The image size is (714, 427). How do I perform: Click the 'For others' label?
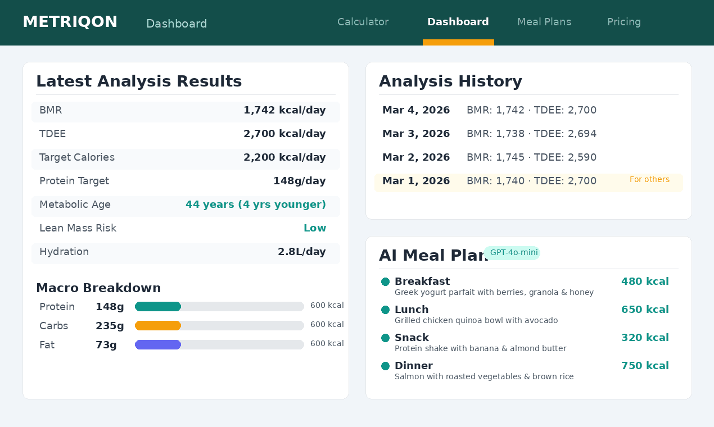[x=650, y=179]
